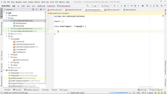Open the TODO tool window button
This screenshot has width=167, height=94.
8,90
